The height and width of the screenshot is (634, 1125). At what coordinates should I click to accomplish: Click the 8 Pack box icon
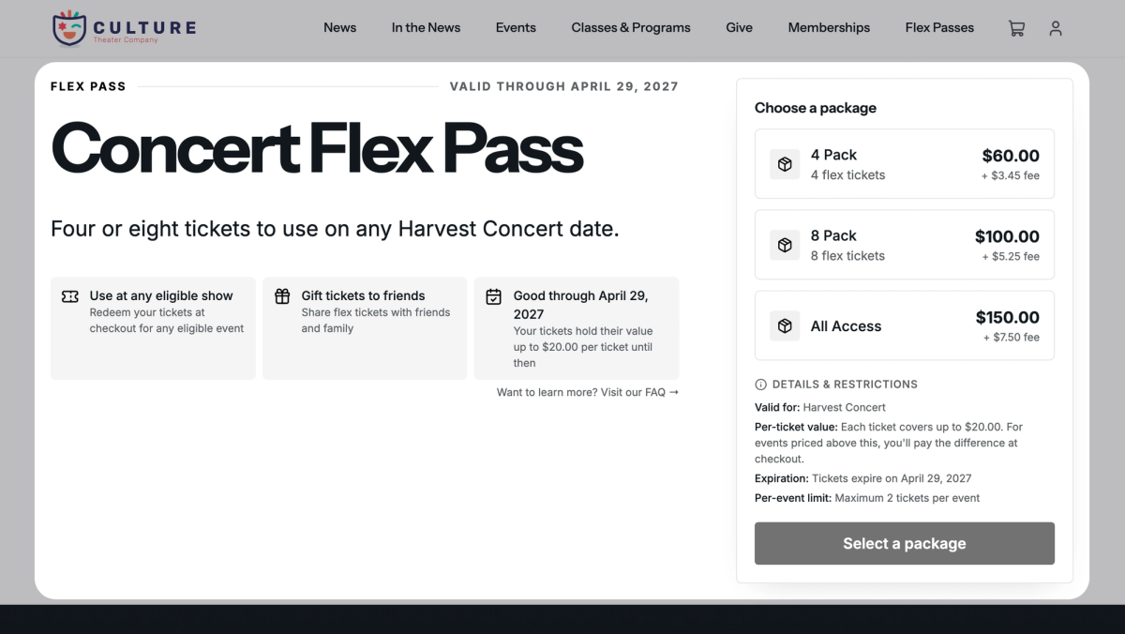point(785,245)
